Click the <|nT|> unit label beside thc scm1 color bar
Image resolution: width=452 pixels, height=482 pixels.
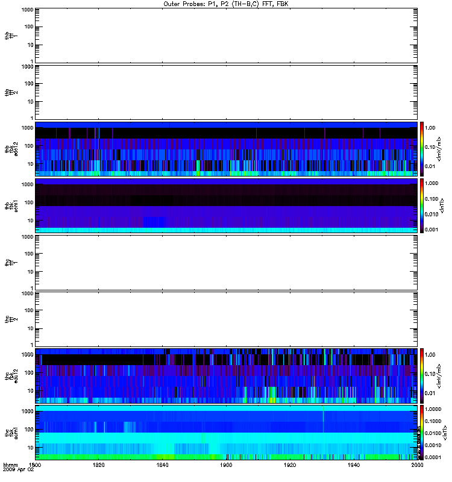click(x=444, y=433)
